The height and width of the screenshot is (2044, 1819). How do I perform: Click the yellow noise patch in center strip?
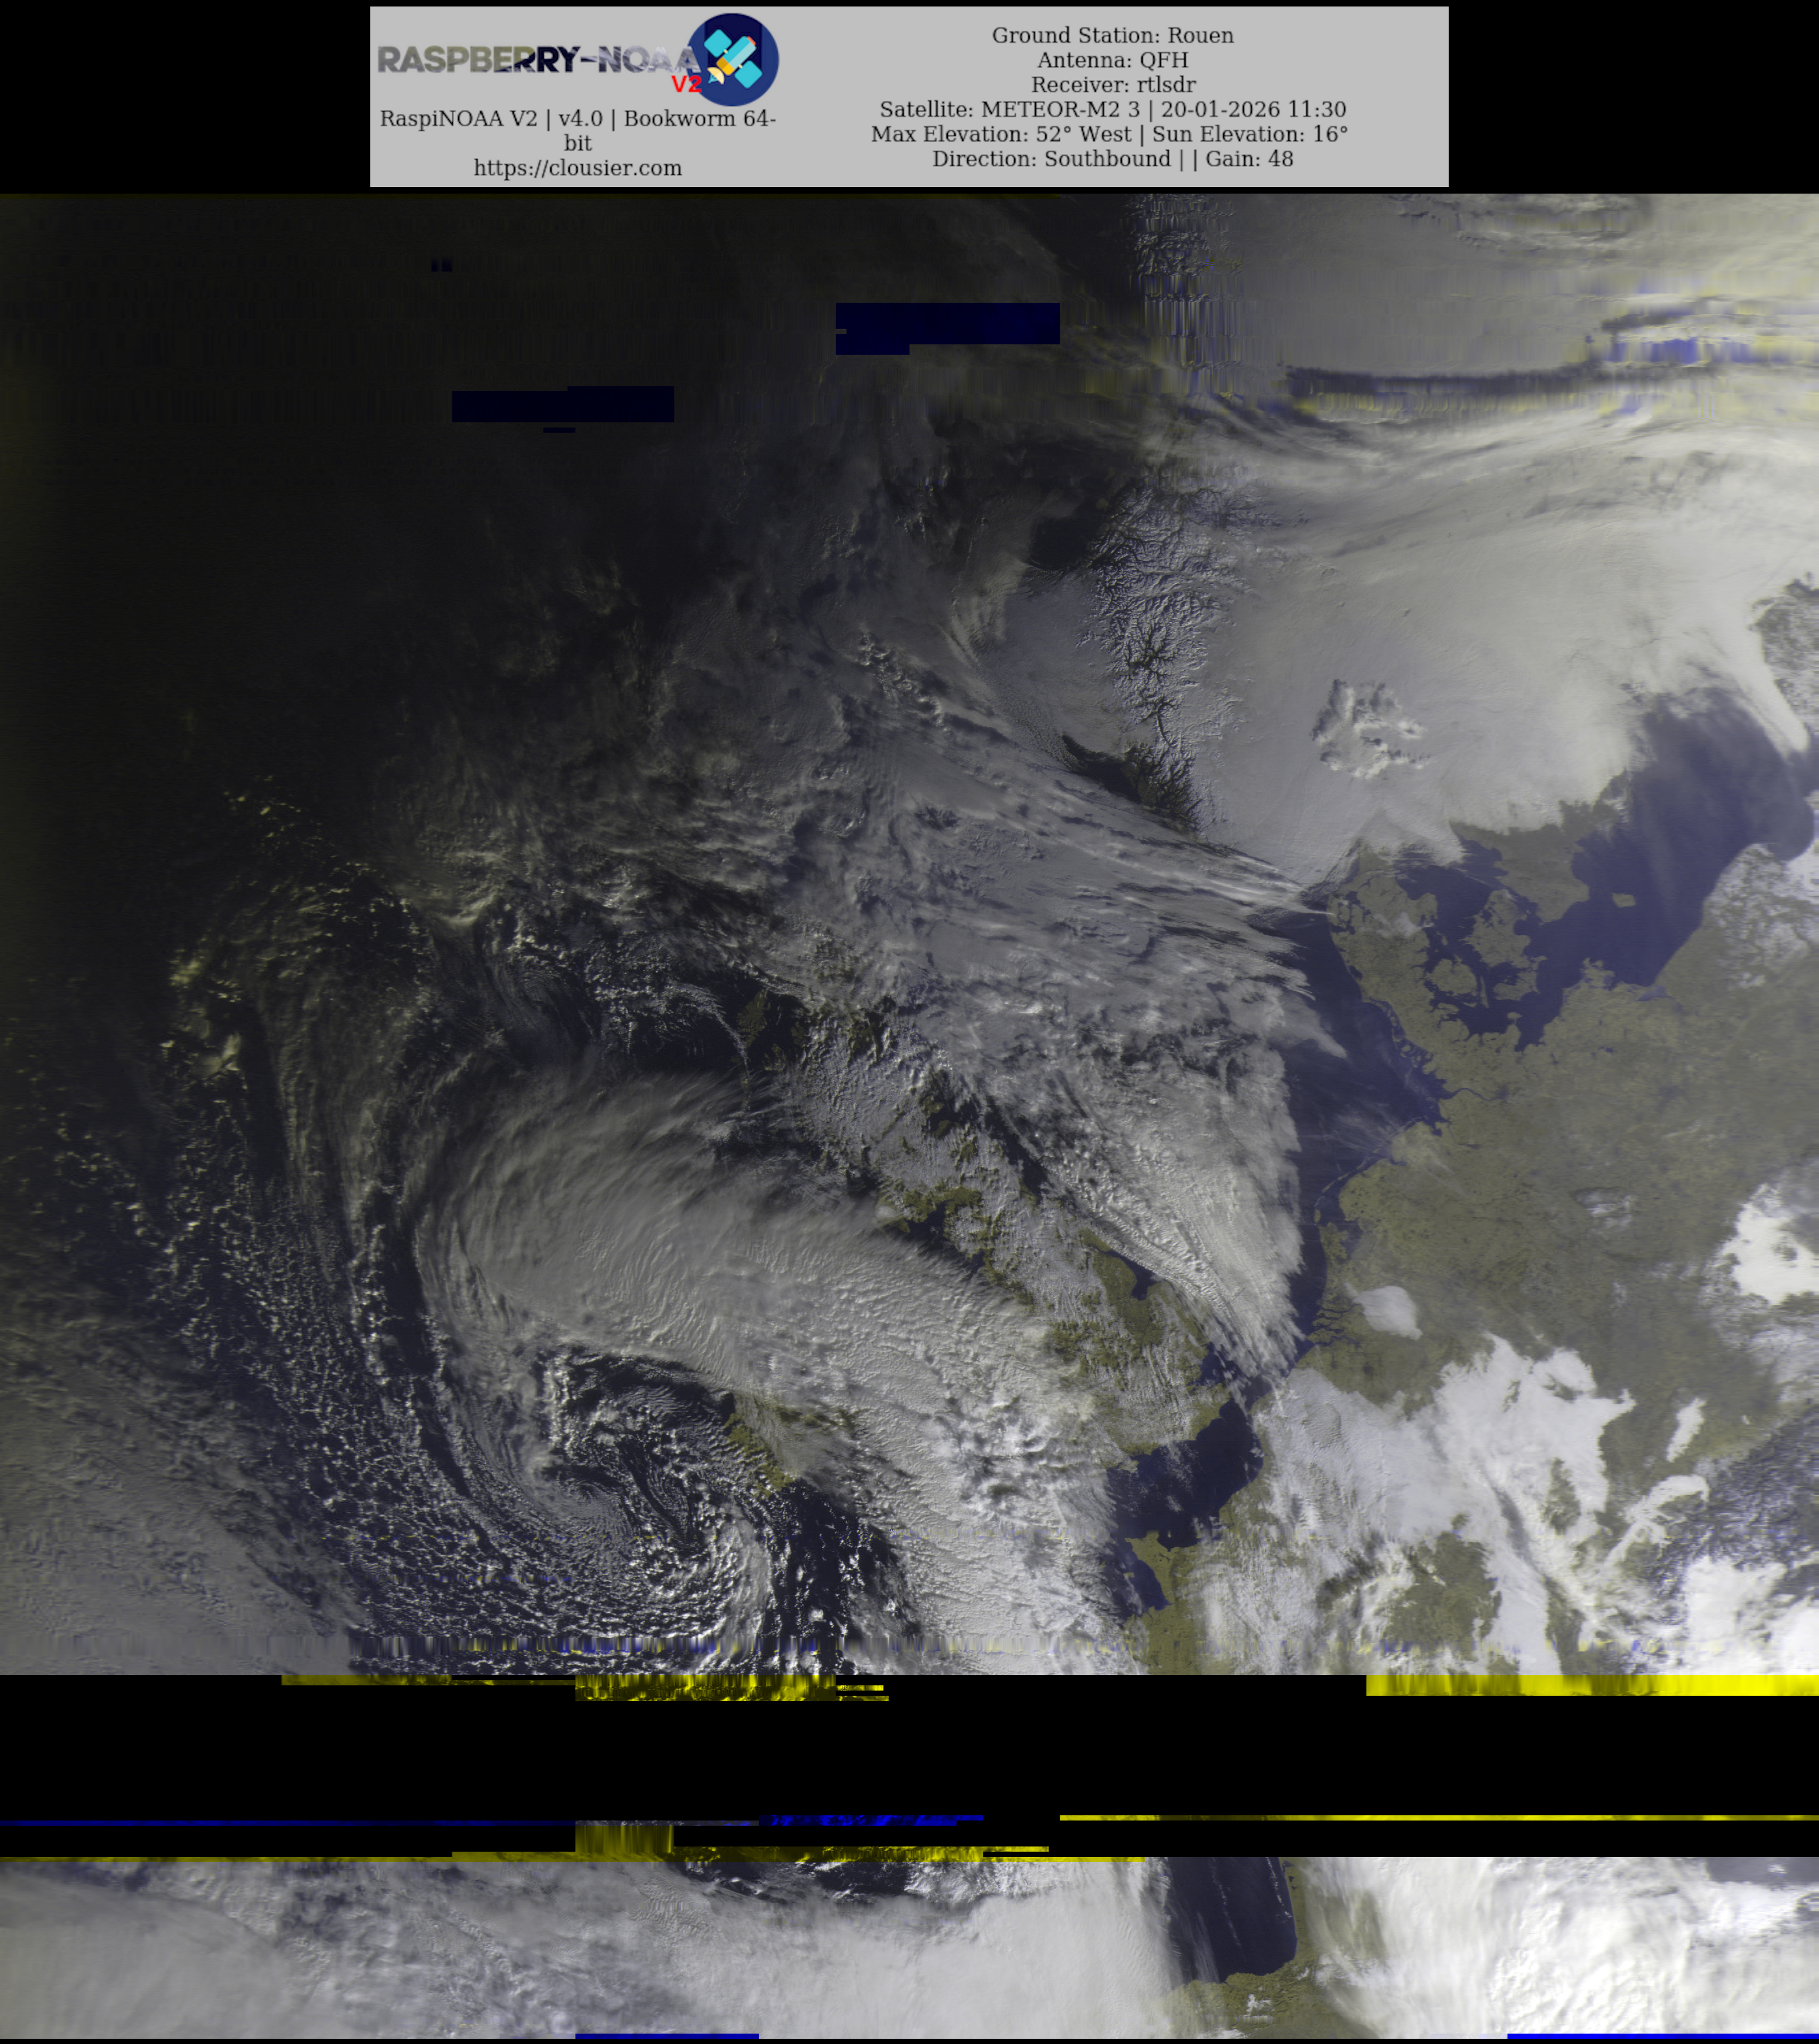(705, 1688)
